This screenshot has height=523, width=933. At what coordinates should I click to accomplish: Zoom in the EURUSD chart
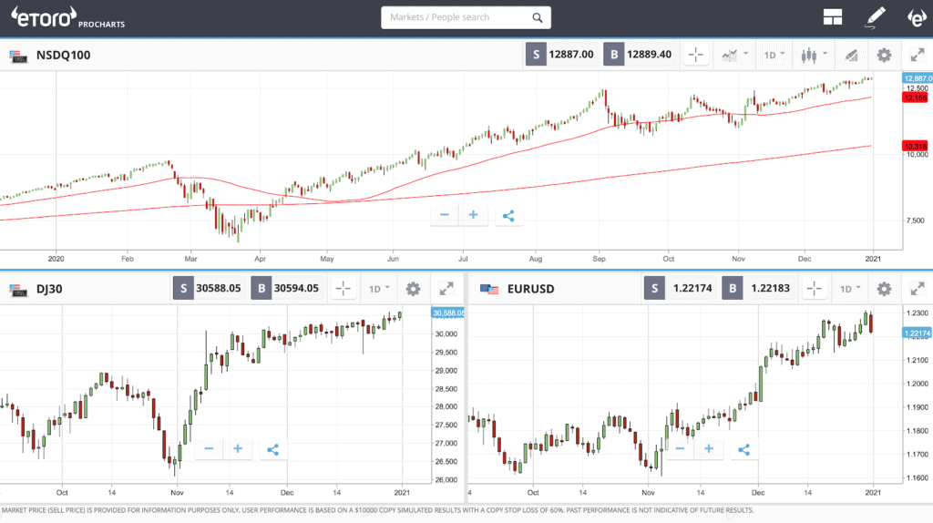point(709,448)
